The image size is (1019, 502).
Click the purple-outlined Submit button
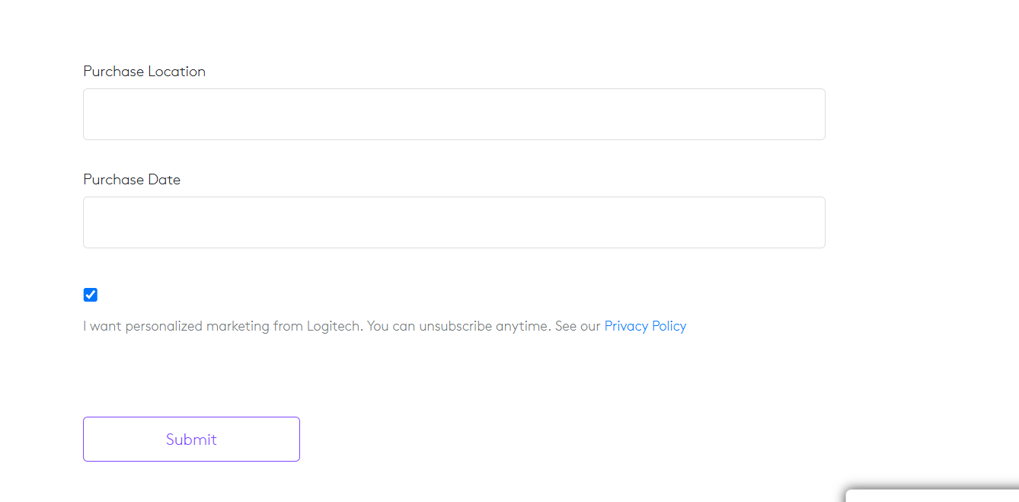[x=191, y=439]
